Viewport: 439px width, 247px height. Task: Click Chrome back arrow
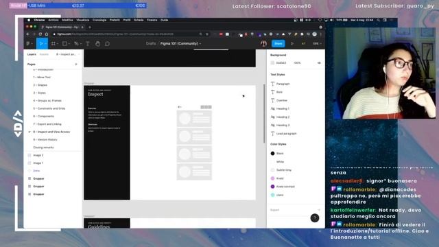(27, 34)
